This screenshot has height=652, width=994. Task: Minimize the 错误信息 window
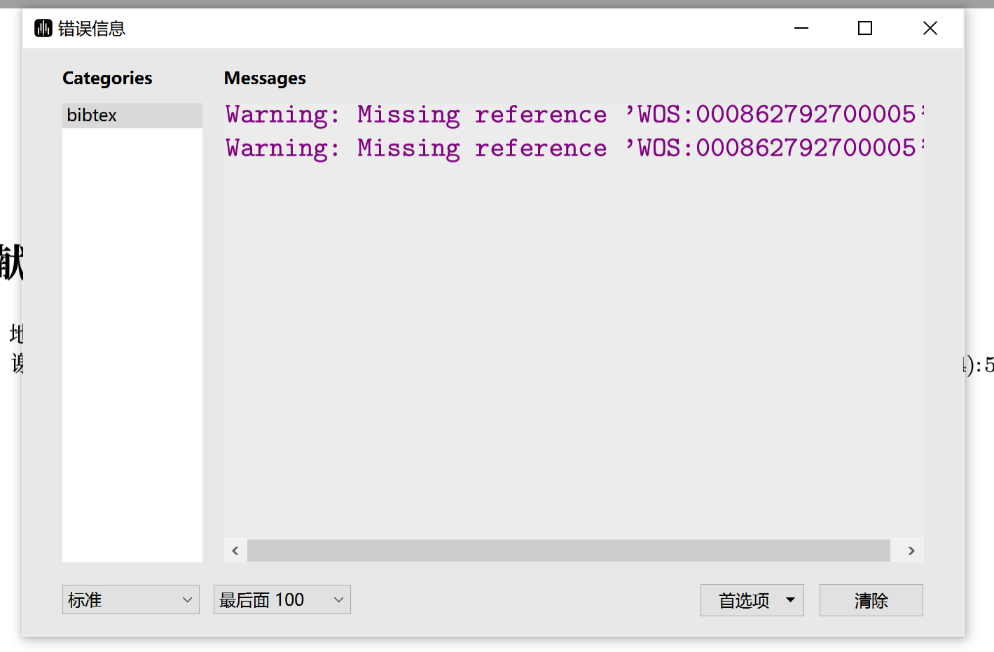801,28
